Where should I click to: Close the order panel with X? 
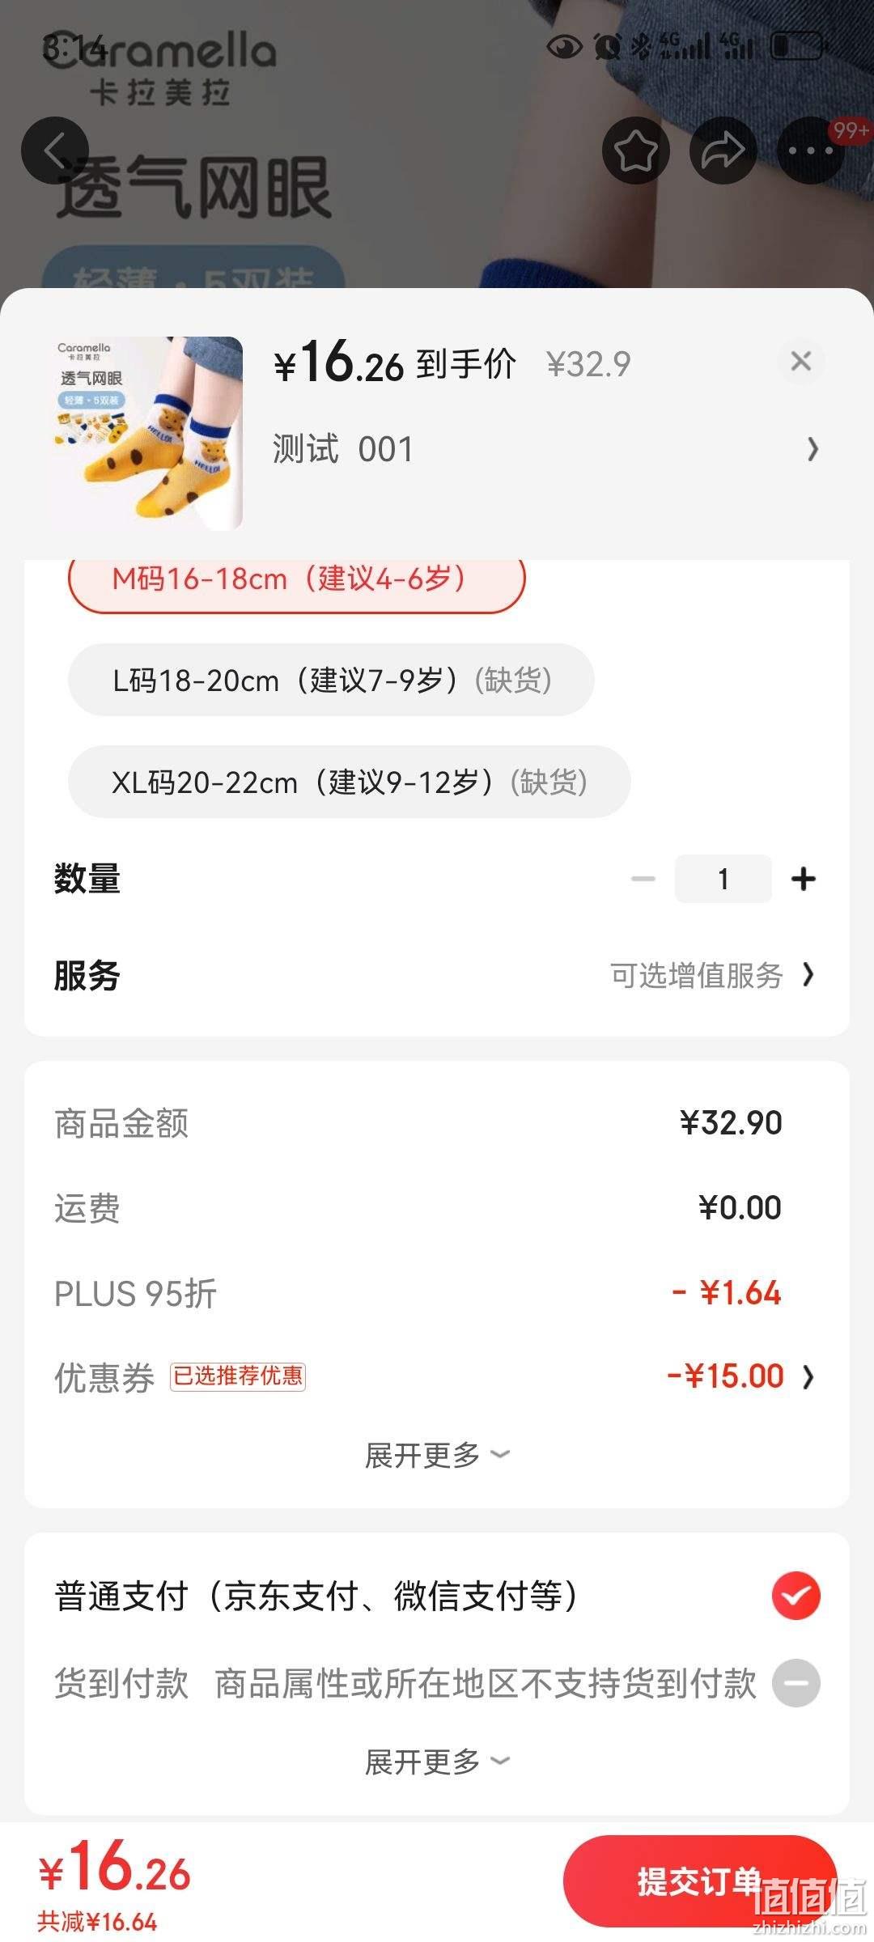click(801, 361)
